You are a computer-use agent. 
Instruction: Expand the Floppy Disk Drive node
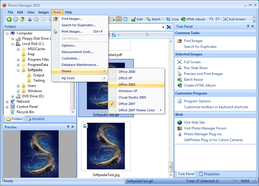pos(13,39)
